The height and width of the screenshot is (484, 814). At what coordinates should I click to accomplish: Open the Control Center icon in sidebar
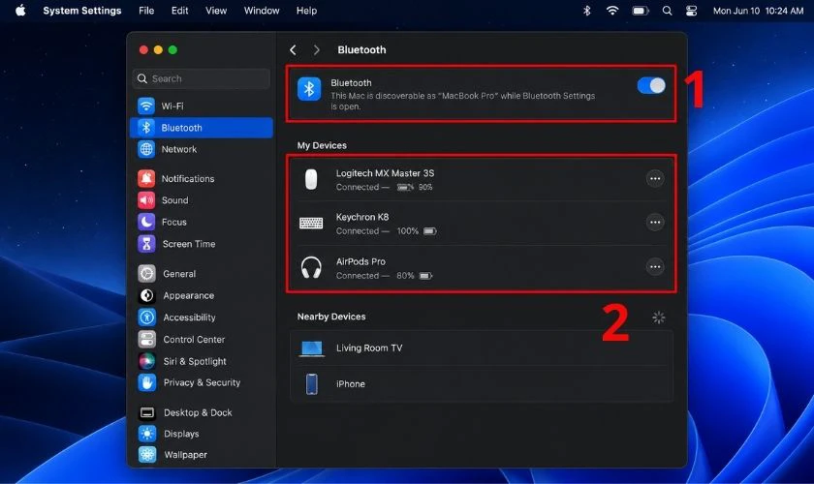tap(147, 339)
